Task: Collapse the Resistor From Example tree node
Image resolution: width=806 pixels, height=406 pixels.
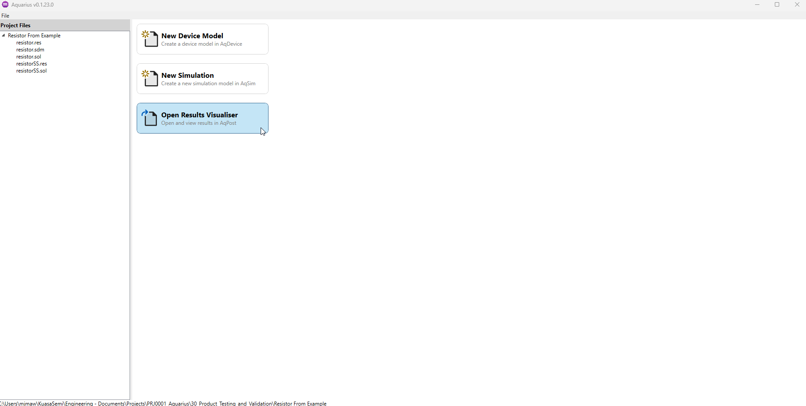Action: coord(4,36)
